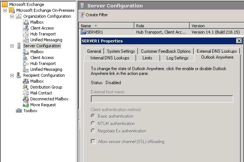The height and width of the screenshot is (162, 244).
Task: Collapse the Microsoft Exchange On-Premises node
Action: (x=5, y=10)
